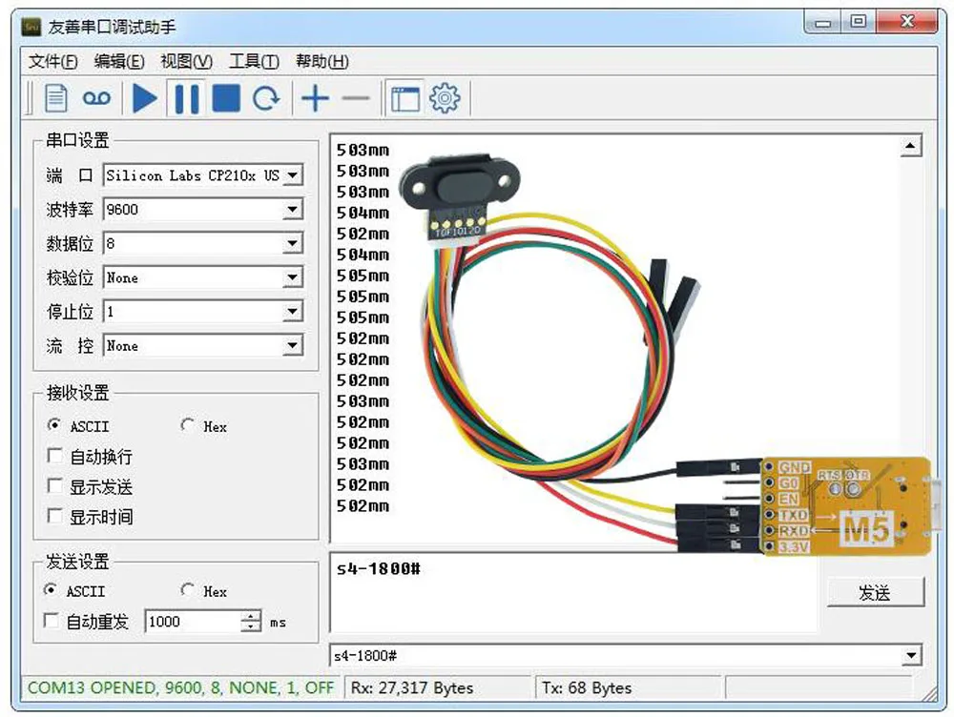Increase font size with the plus icon

pyautogui.click(x=315, y=96)
